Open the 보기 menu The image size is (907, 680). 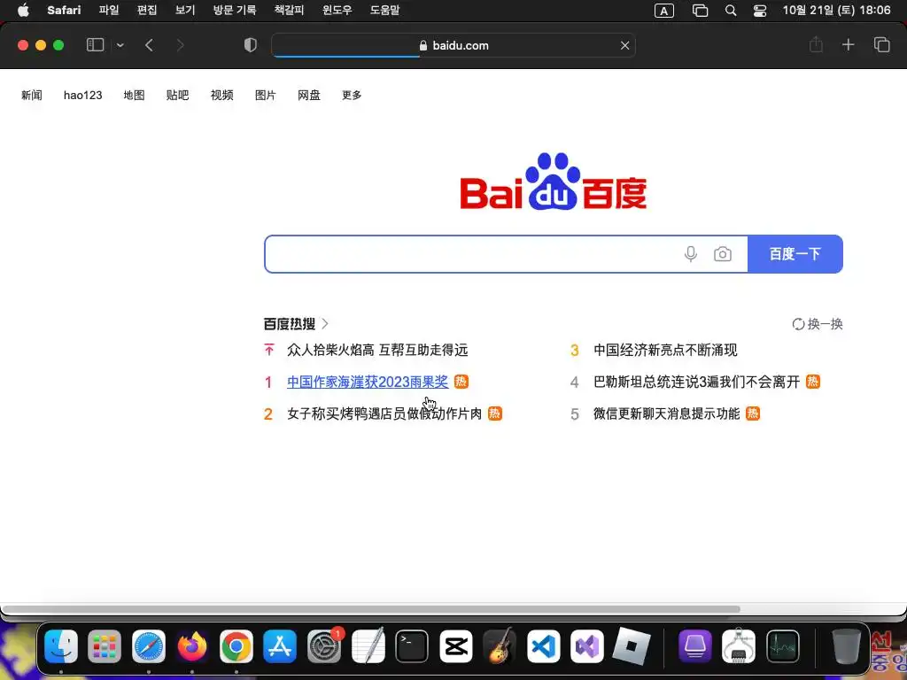185,10
